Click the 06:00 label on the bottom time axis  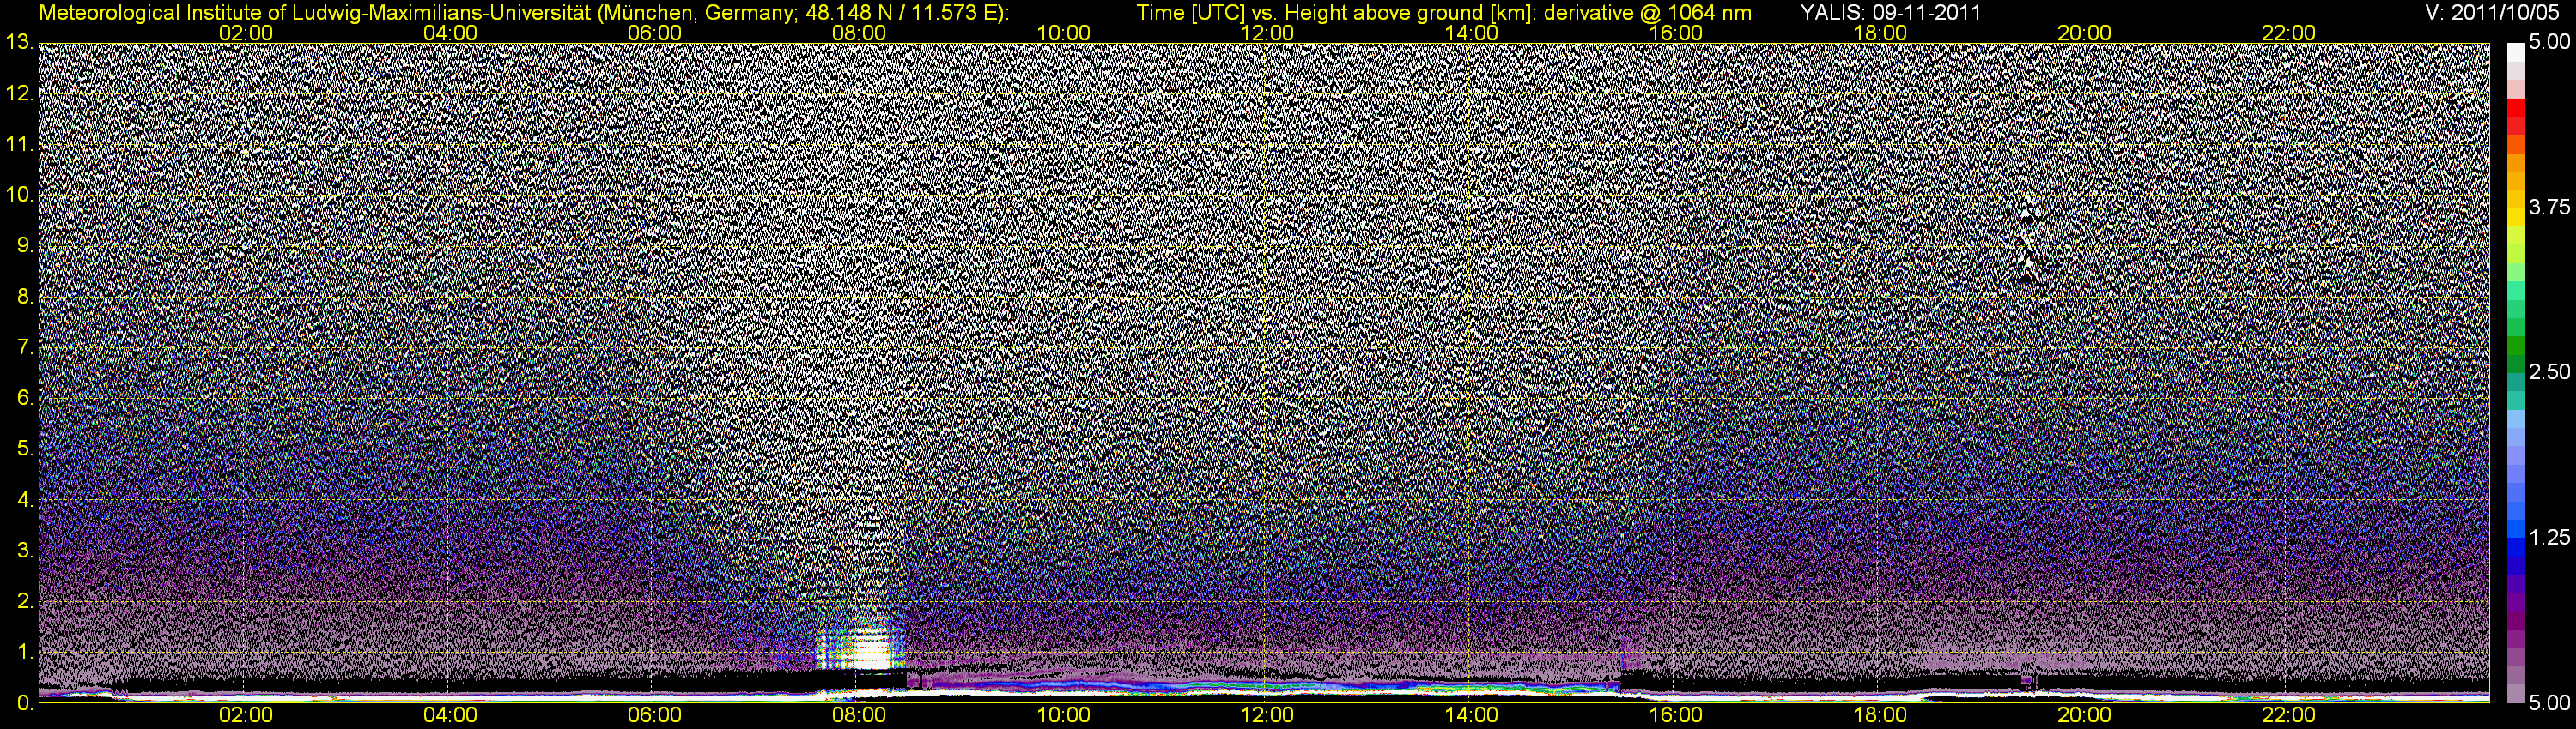655,715
